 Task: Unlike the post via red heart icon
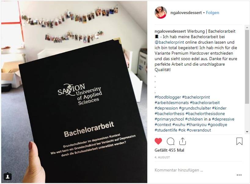point(158,141)
